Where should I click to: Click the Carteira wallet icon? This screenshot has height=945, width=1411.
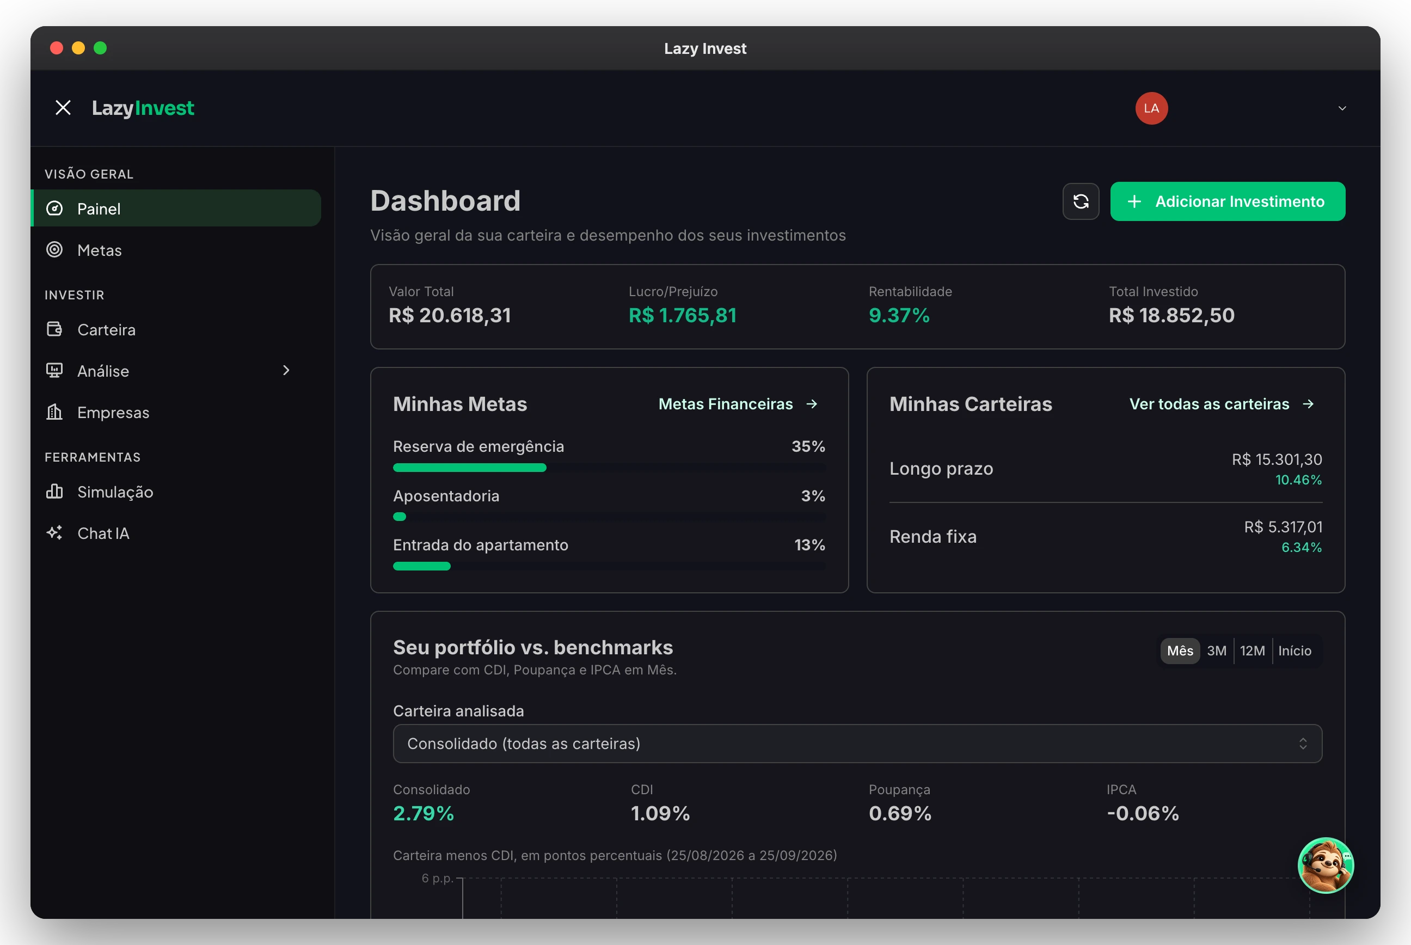[x=55, y=329]
